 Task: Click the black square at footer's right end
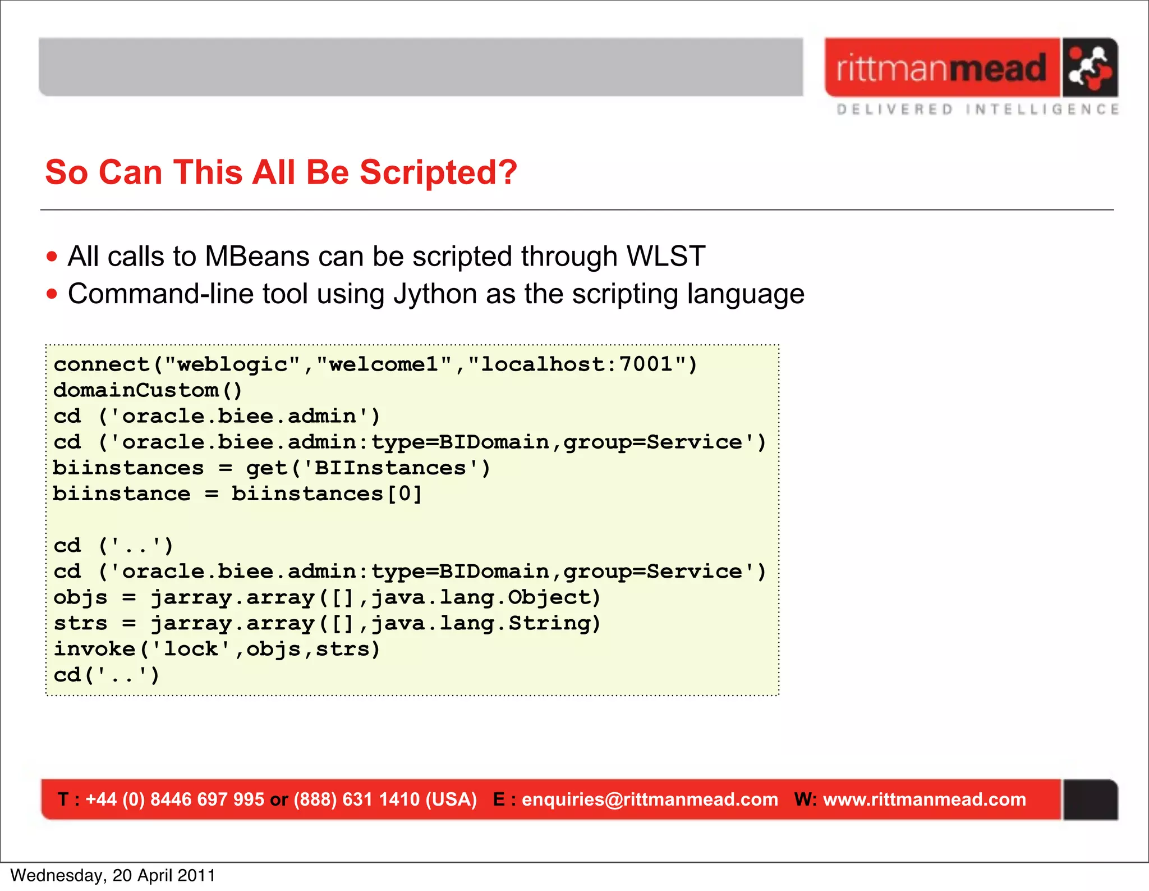click(1091, 799)
